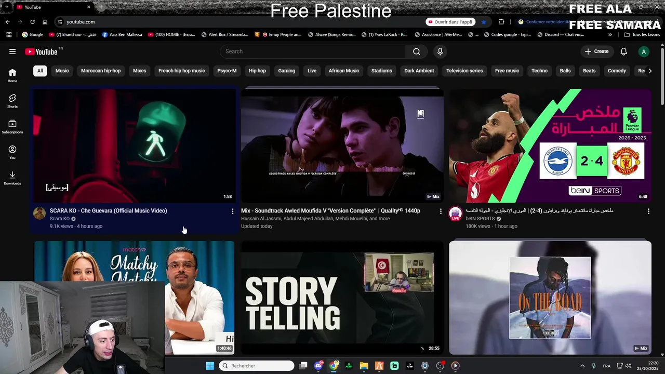Open Discord from the taskbar
Screen dimensions: 665x374
click(x=318, y=366)
